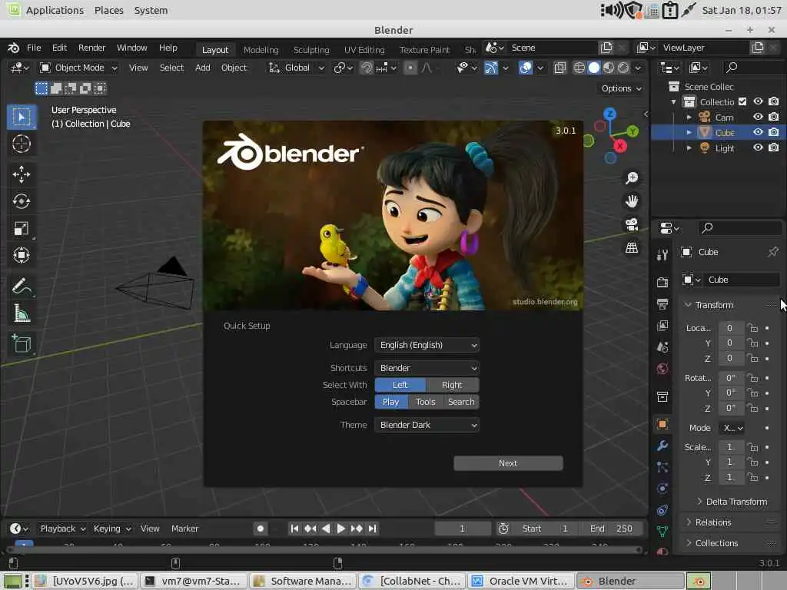Select the Scale tool

[21, 229]
